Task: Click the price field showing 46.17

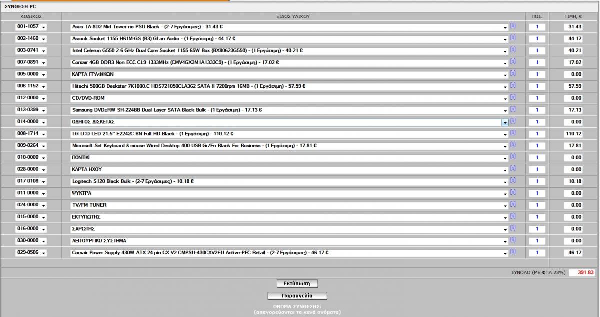Action: 573,253
